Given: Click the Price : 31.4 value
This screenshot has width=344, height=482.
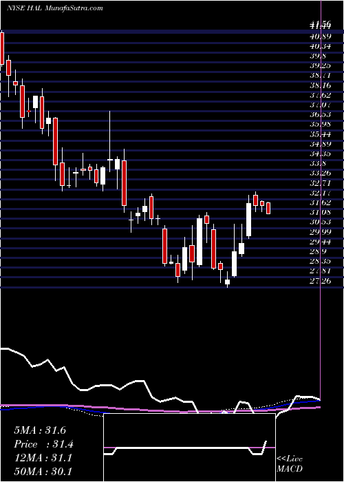Looking at the screenshot, I should [44, 444].
